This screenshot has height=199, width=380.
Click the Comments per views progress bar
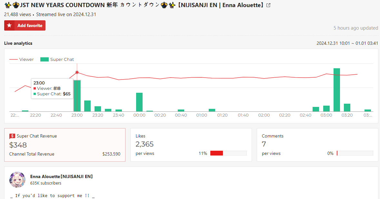tap(355, 153)
